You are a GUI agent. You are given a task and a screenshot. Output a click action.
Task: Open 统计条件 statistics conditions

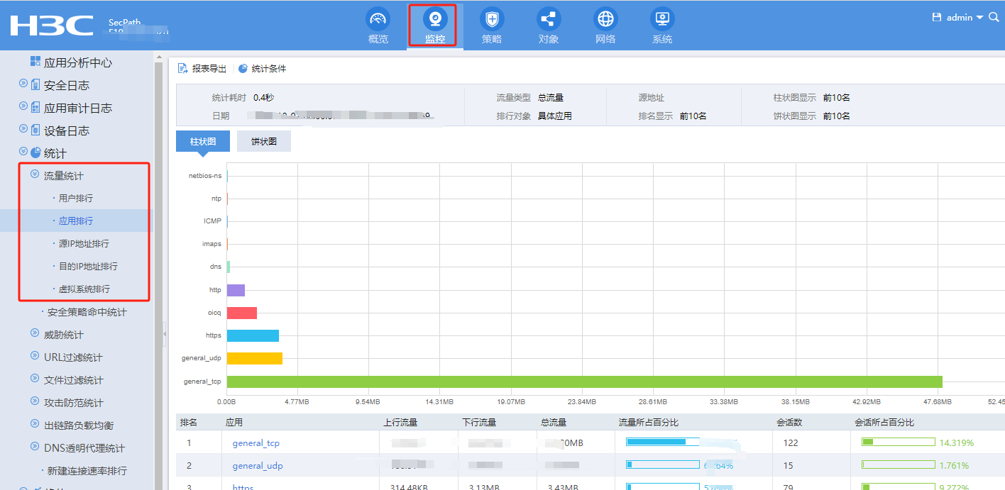(x=262, y=69)
